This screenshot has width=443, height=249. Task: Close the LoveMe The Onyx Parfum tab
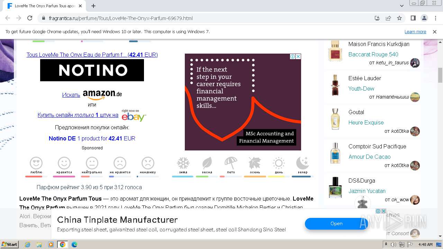click(80, 6)
